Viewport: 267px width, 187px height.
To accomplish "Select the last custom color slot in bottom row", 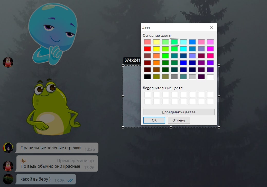I will point(210,101).
